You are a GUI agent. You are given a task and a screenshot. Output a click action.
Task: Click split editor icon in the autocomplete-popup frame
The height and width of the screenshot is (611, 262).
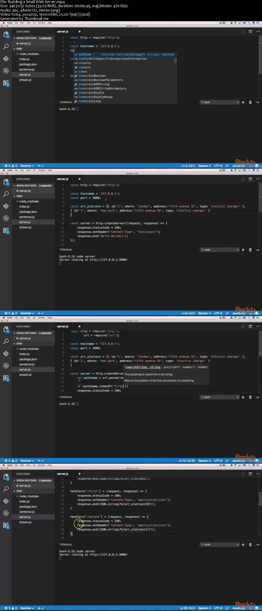click(x=250, y=32)
